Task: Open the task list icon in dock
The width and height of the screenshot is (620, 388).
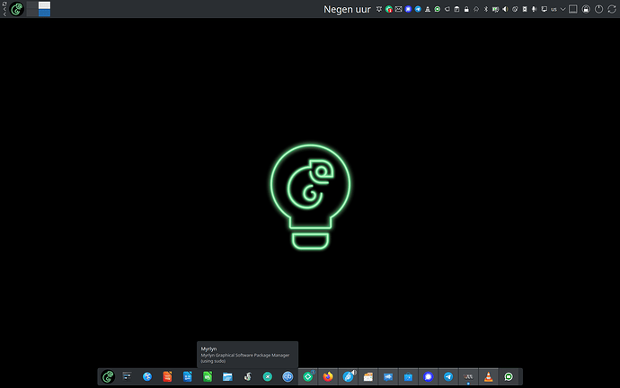Action: [127, 376]
